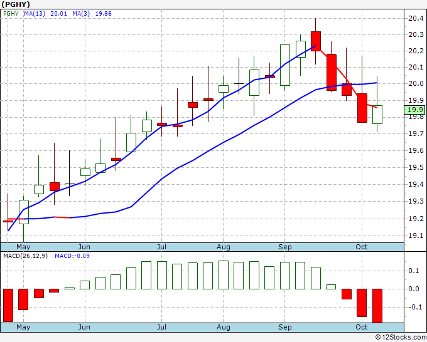
Task: Click the rightmost red MACD histogram bar
Action: (x=377, y=306)
